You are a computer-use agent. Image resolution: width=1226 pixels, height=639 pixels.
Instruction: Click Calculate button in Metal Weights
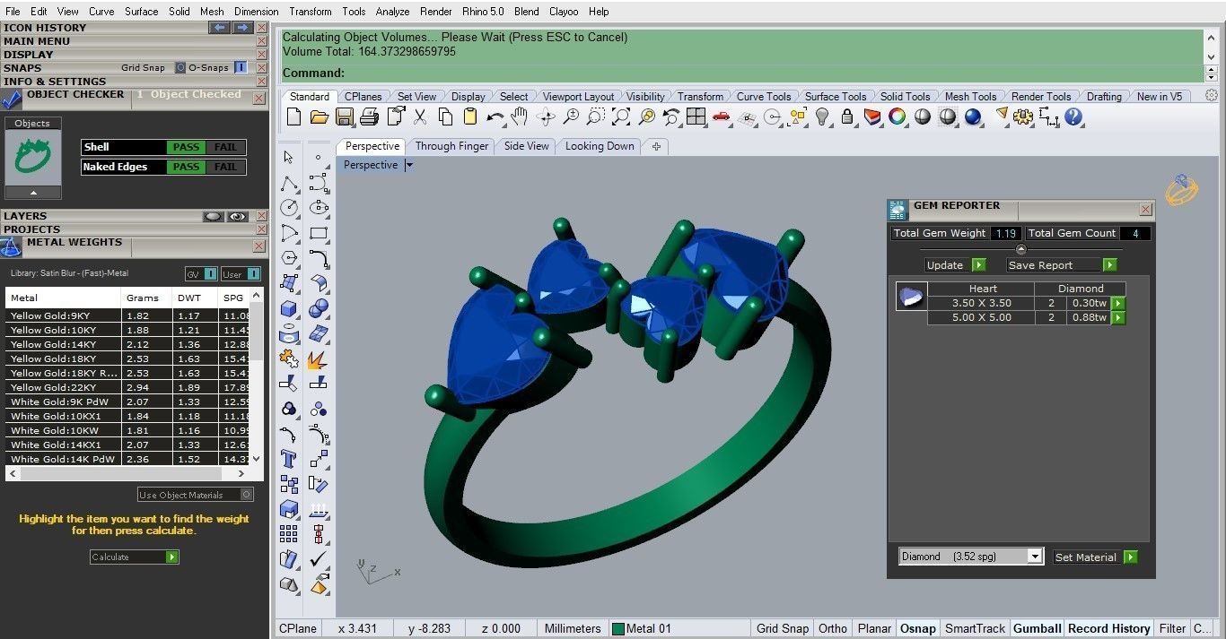135,557
